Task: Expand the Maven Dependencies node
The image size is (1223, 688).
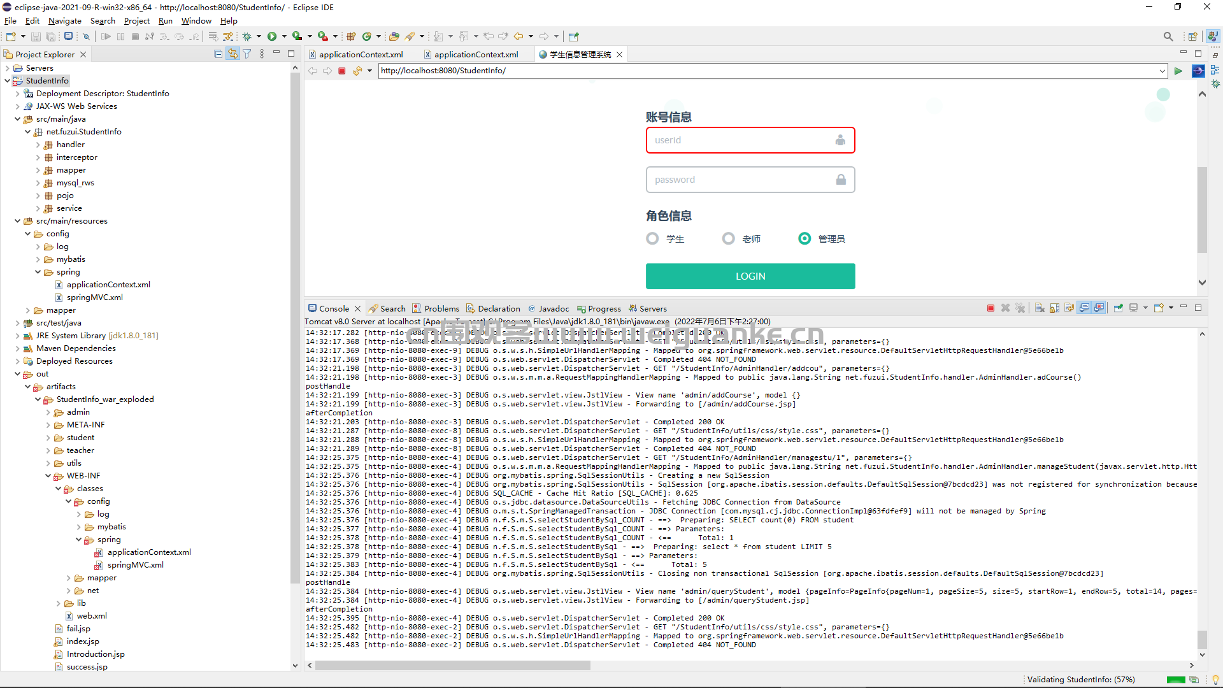Action: [x=17, y=348]
